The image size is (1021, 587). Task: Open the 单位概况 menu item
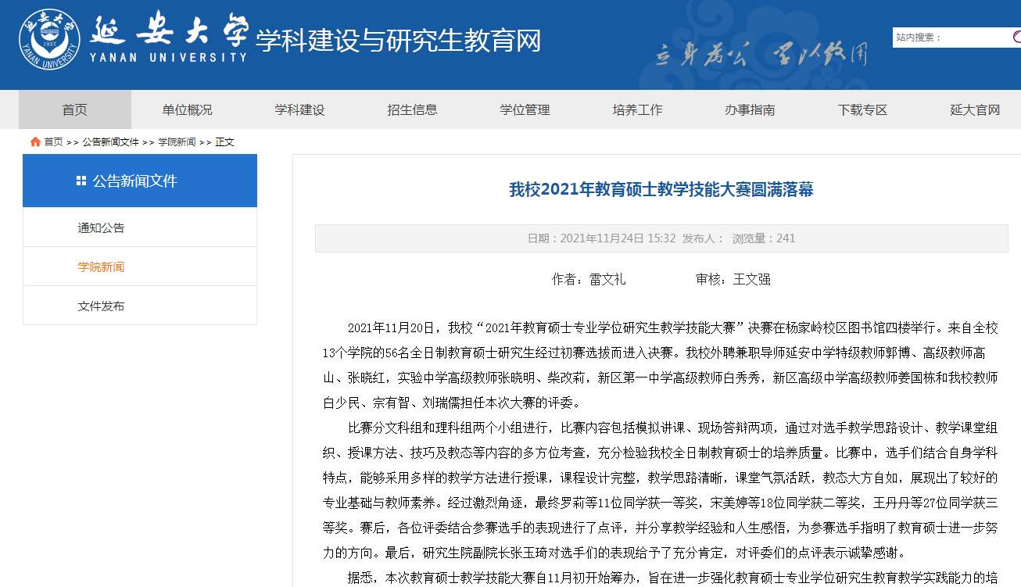click(x=188, y=109)
